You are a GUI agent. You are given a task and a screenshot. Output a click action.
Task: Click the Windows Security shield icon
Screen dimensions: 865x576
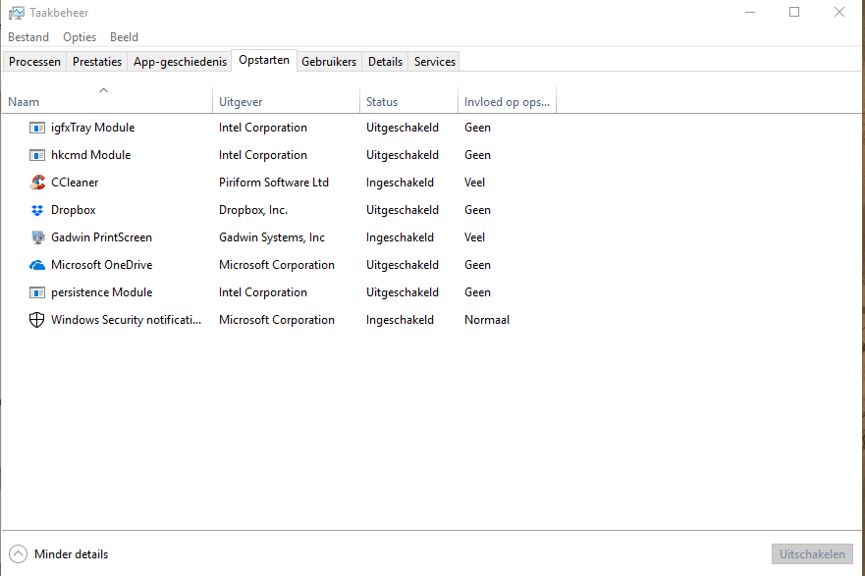pos(37,320)
